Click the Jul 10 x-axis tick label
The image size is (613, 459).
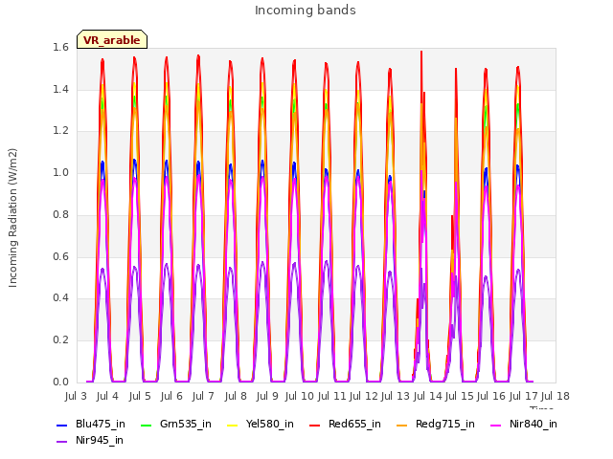(300, 396)
